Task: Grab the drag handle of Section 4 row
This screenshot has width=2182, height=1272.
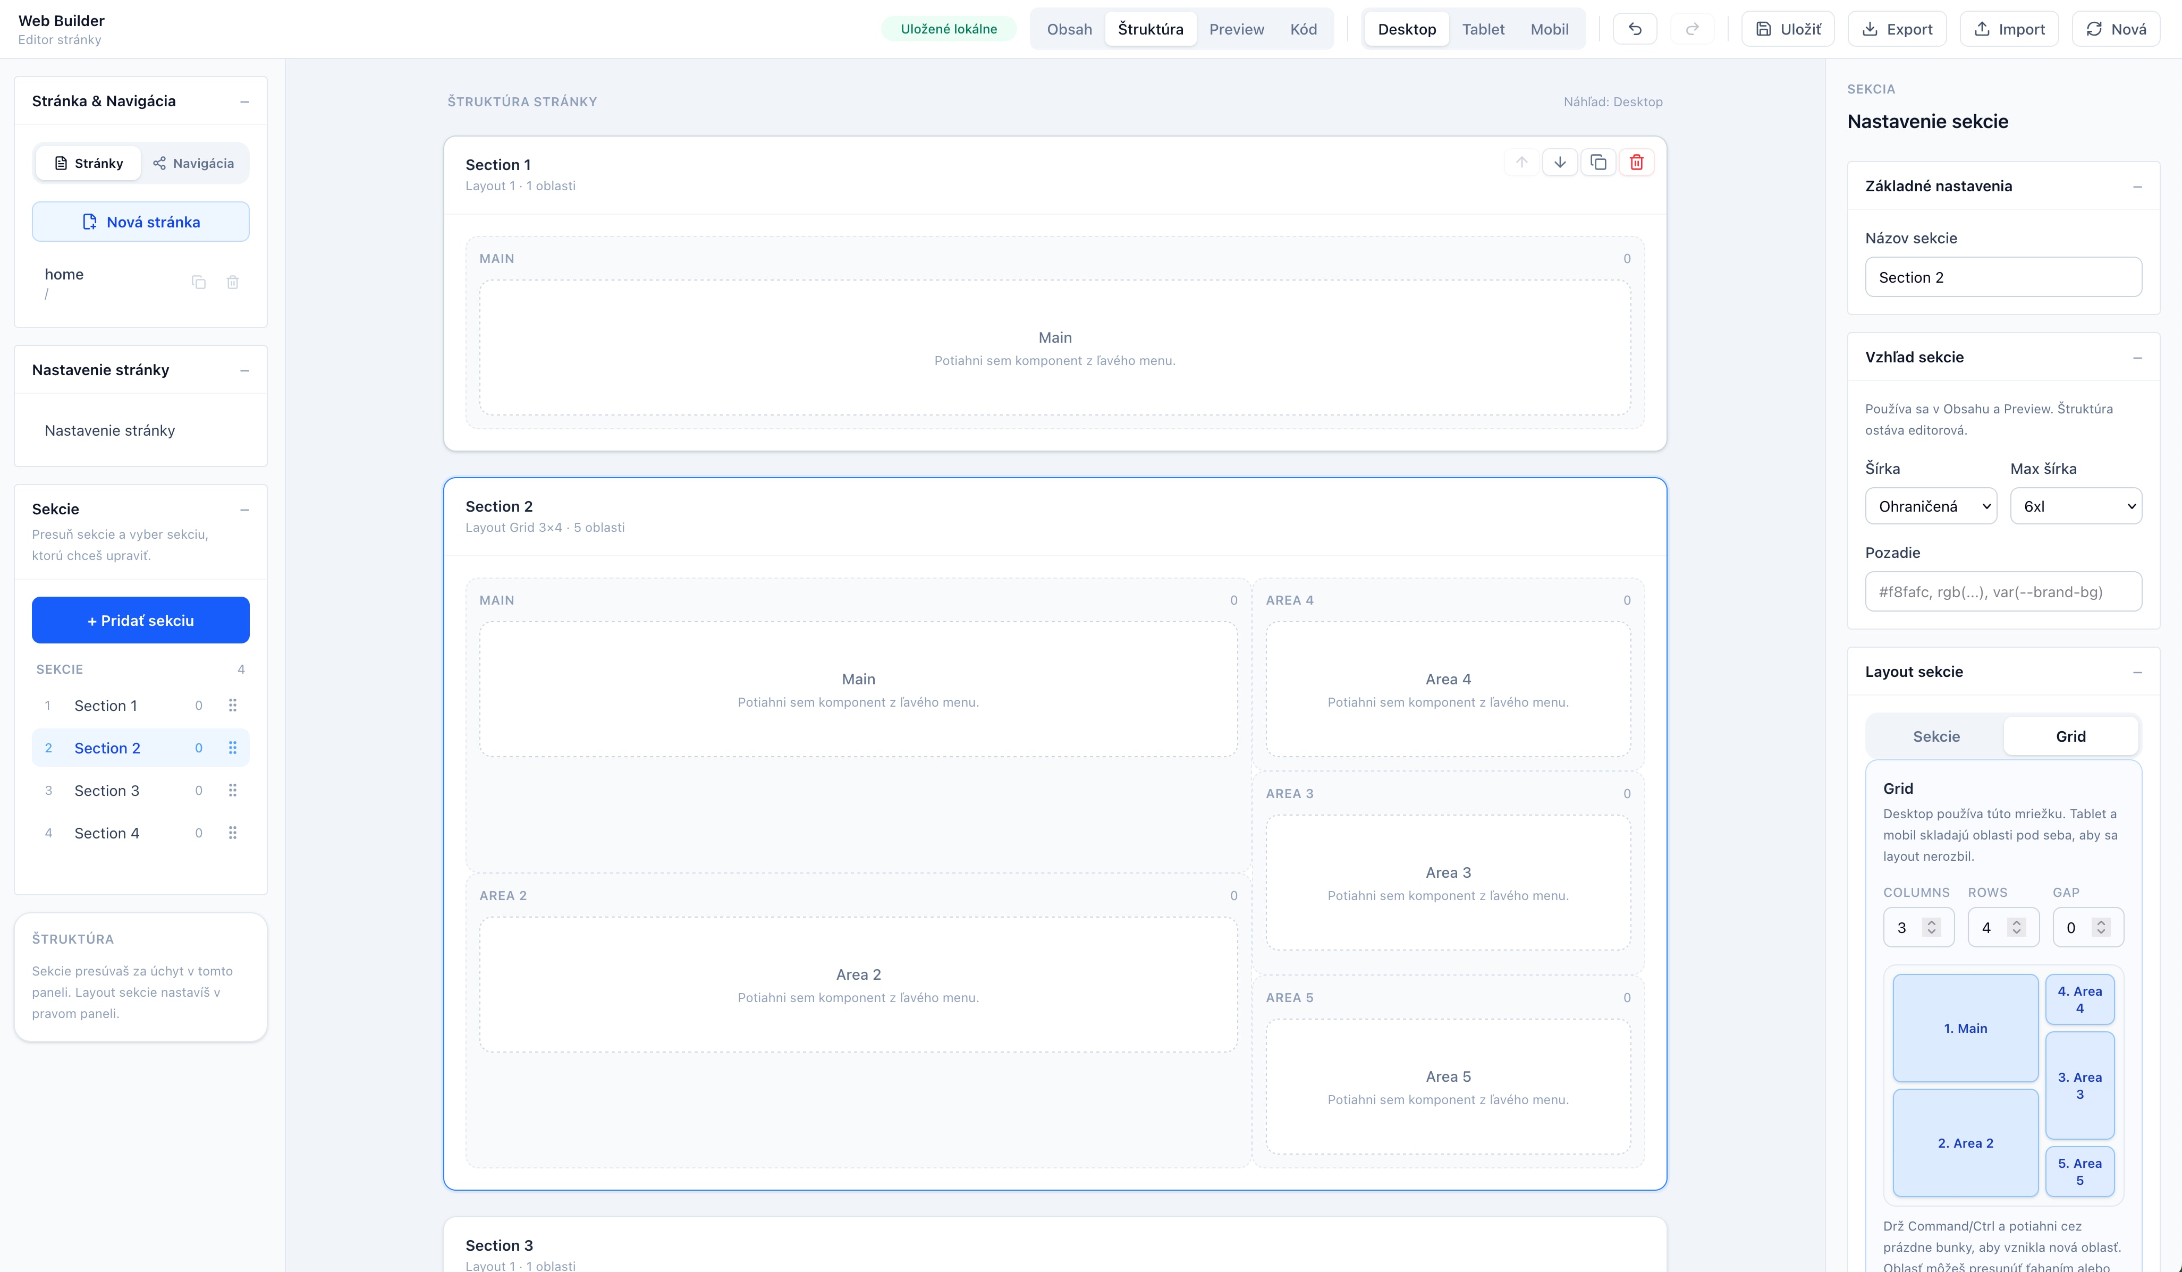Action: coord(232,832)
